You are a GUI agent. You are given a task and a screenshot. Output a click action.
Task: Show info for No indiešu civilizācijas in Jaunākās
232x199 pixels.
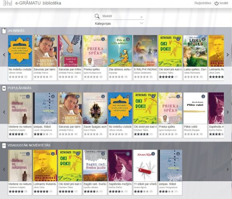click(28, 39)
